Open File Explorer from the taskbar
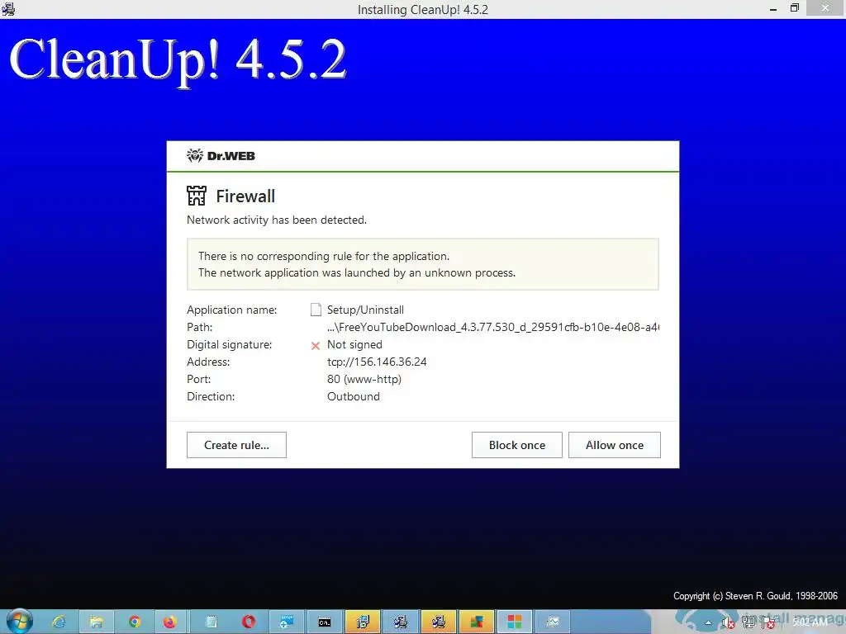 pos(96,622)
